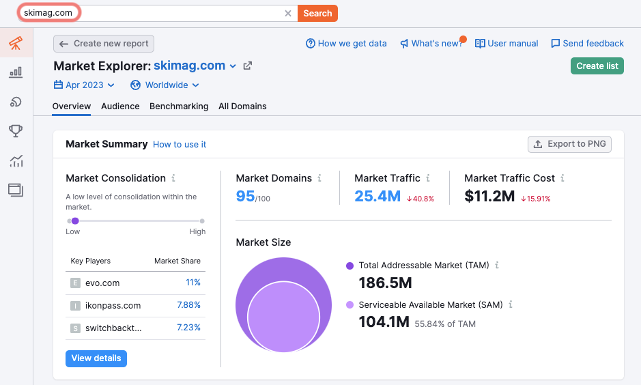Click the 11% market share value
The height and width of the screenshot is (385, 641).
coord(193,283)
